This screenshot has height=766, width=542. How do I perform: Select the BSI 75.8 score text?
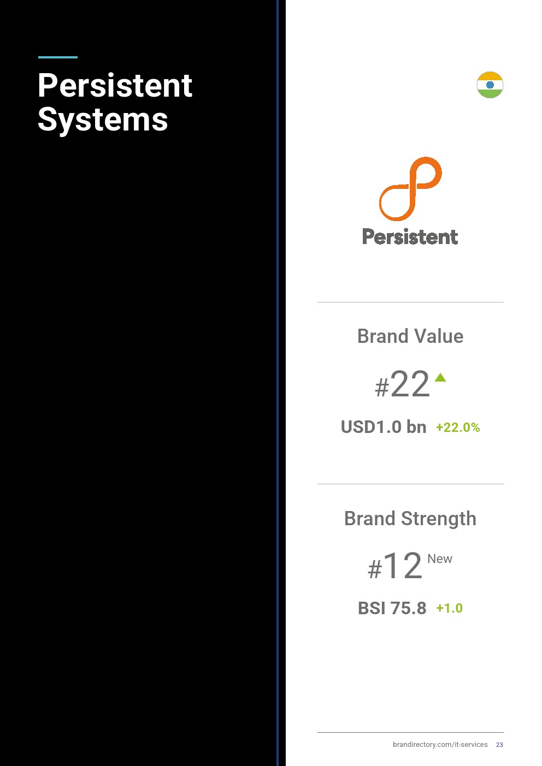[392, 608]
